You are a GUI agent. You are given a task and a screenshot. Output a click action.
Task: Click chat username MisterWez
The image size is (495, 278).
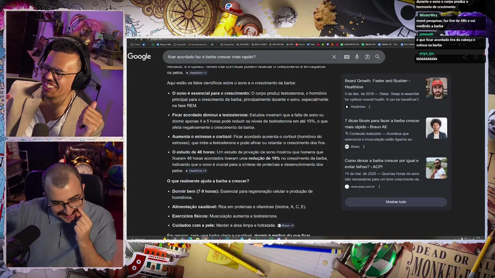click(x=428, y=15)
